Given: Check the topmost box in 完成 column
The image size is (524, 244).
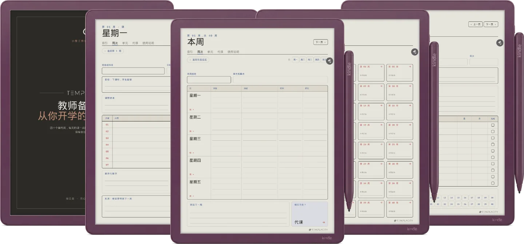Looking at the screenshot, I should coord(493,125).
